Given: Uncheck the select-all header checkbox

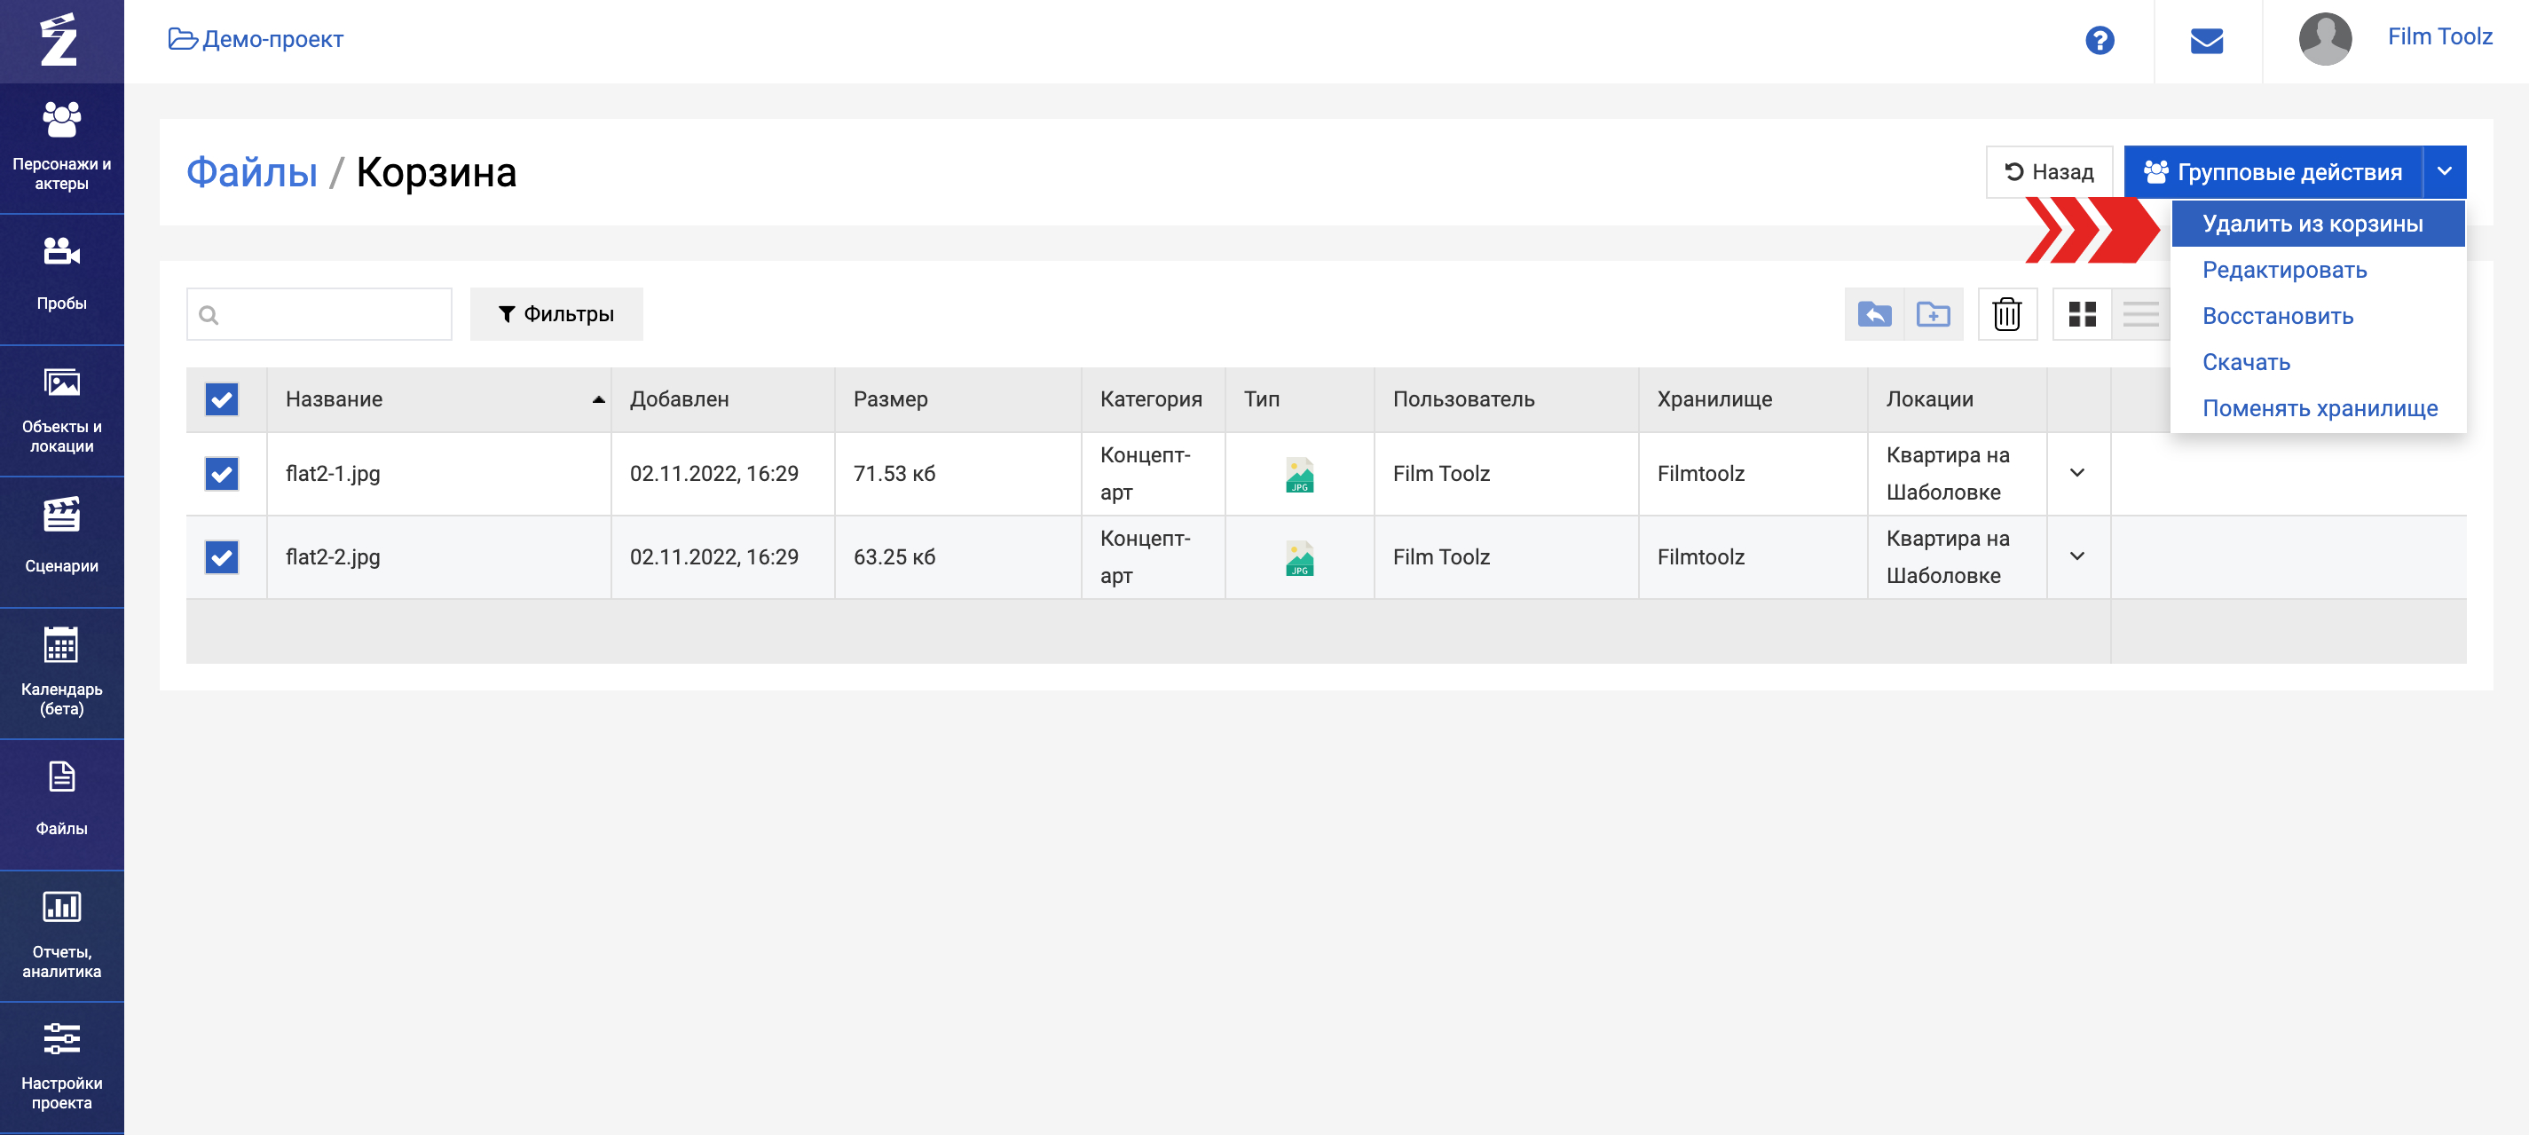Looking at the screenshot, I should pos(222,399).
